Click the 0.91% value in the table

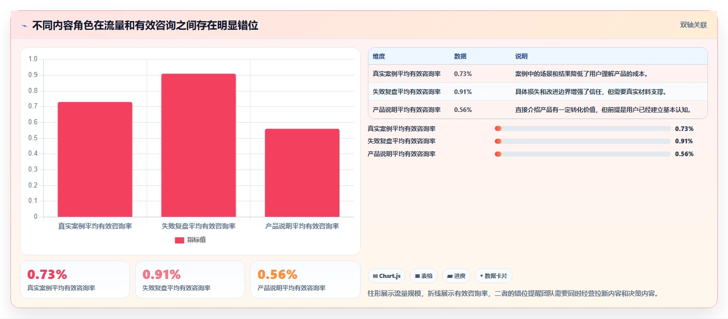tap(463, 92)
